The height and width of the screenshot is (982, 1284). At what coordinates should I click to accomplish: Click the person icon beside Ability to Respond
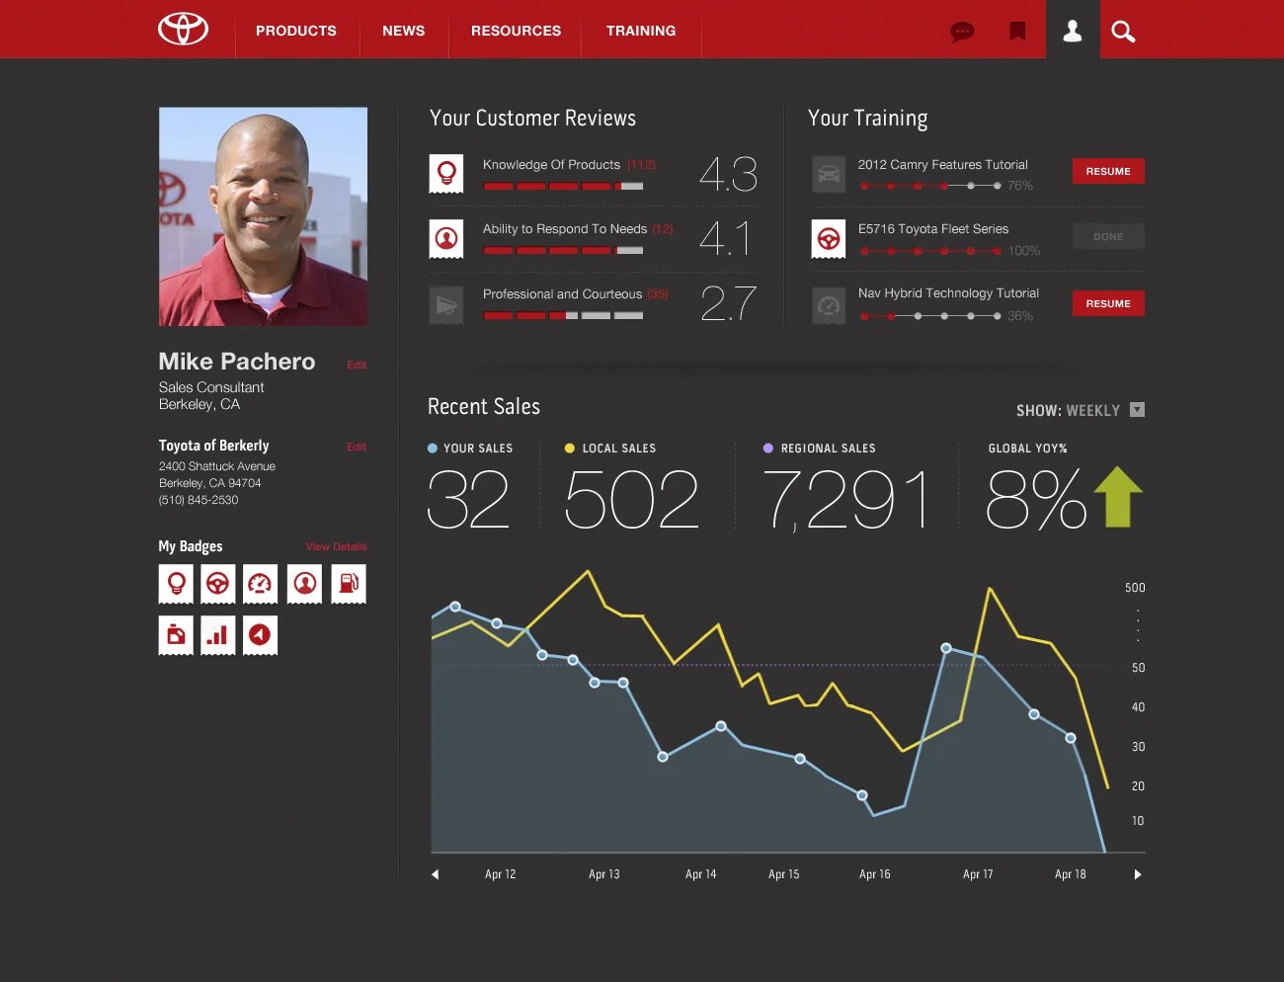[x=446, y=238]
